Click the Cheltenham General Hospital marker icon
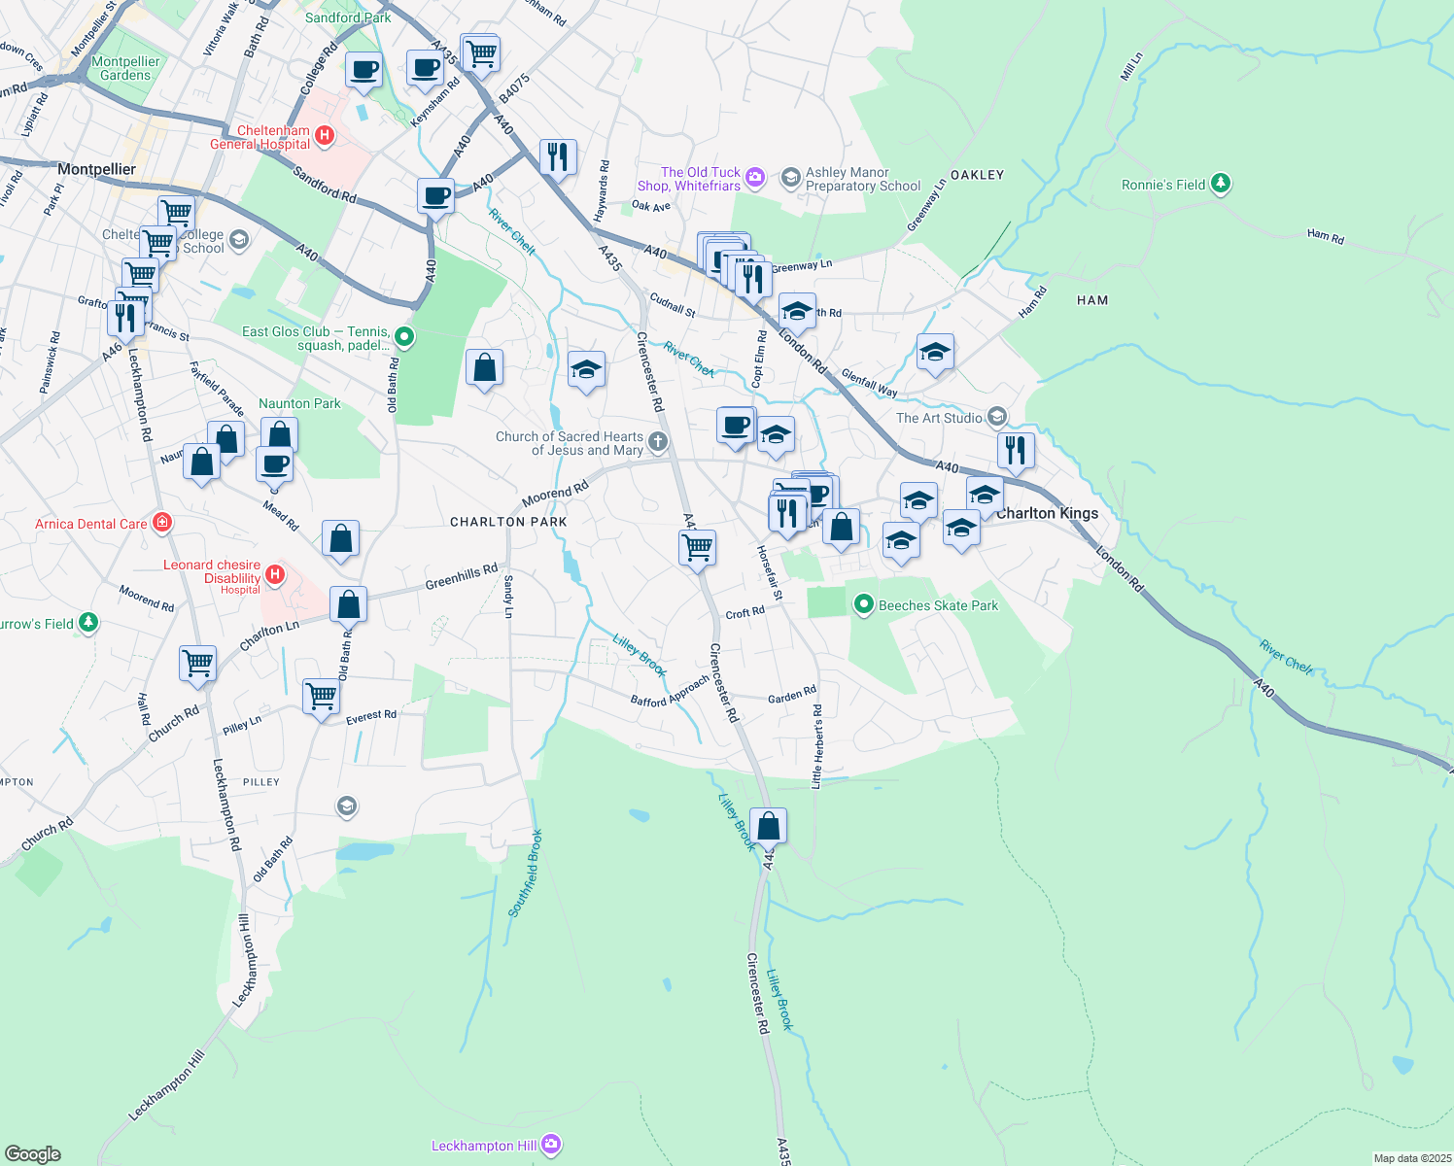 click(x=325, y=137)
